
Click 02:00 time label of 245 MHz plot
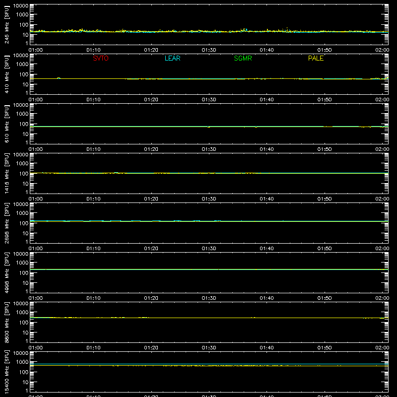pos(382,50)
